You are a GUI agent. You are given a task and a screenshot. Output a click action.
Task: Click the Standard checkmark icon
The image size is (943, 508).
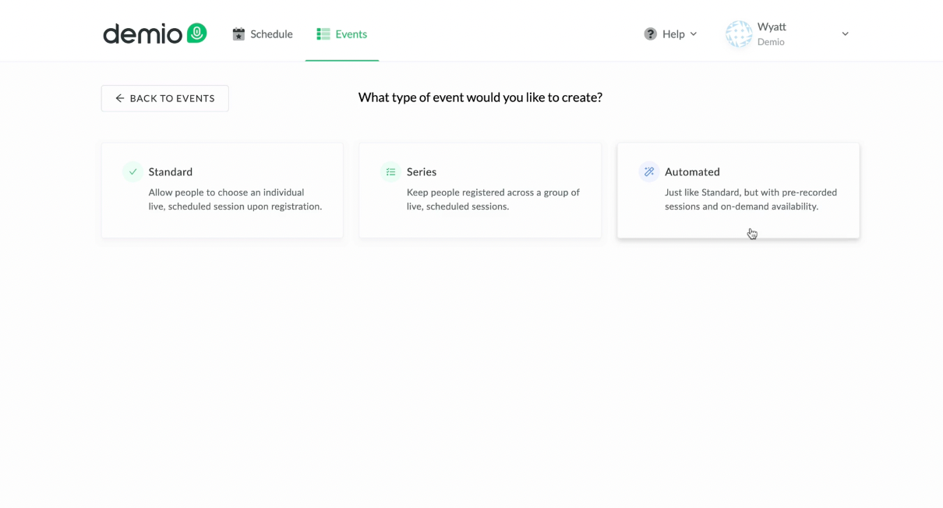[x=133, y=171]
